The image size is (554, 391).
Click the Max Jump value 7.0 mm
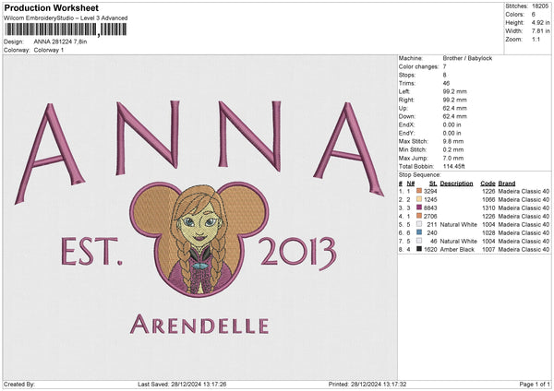tap(453, 158)
